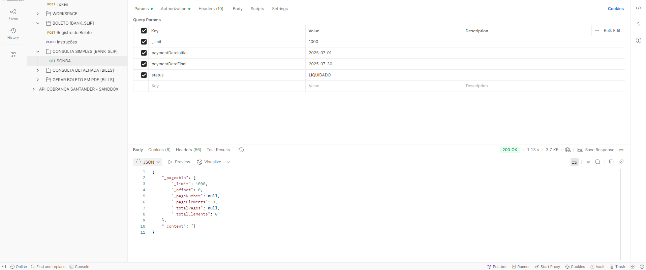Expand the GERAR BOLETO EM PDF [BILLS] folder

pos(38,80)
